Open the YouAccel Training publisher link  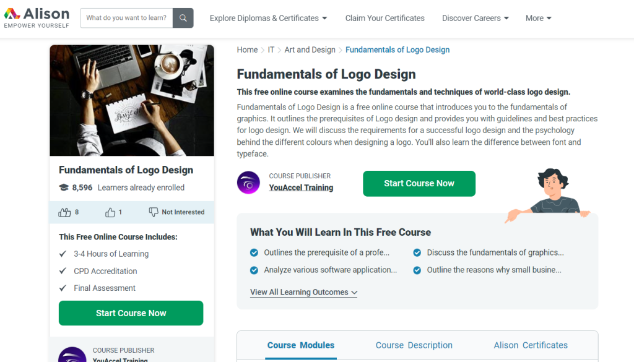click(301, 187)
